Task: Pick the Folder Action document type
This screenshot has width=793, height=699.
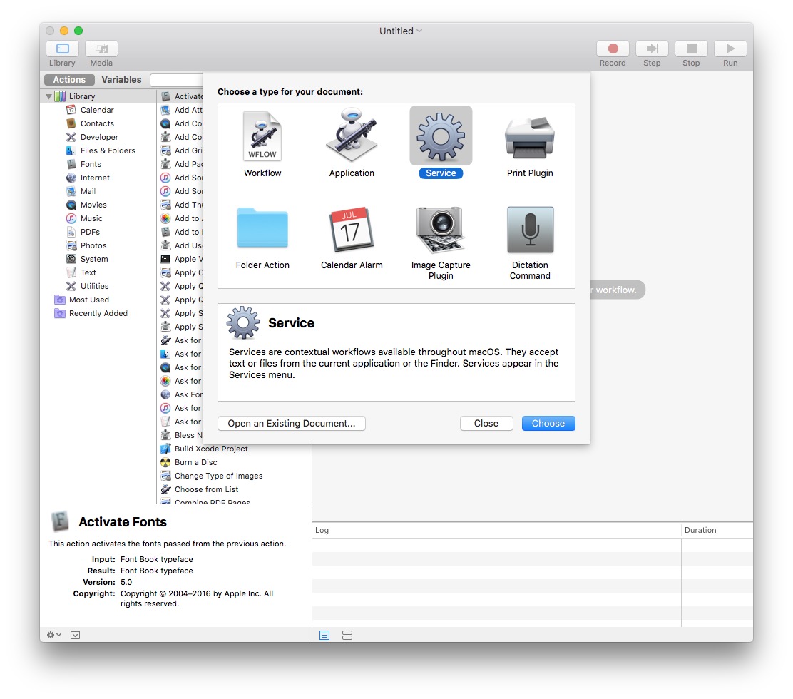Action: 262,230
